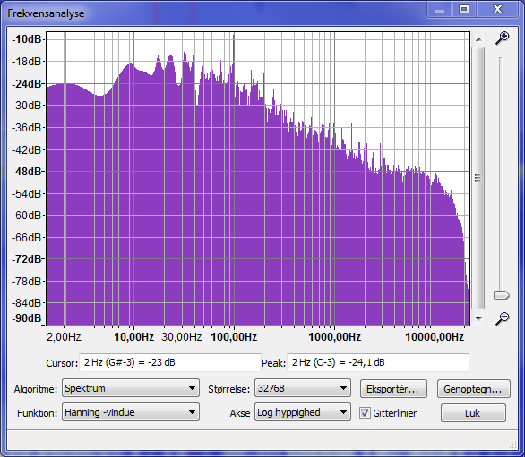Open the Størrelse 32768 dropdown

[303, 388]
